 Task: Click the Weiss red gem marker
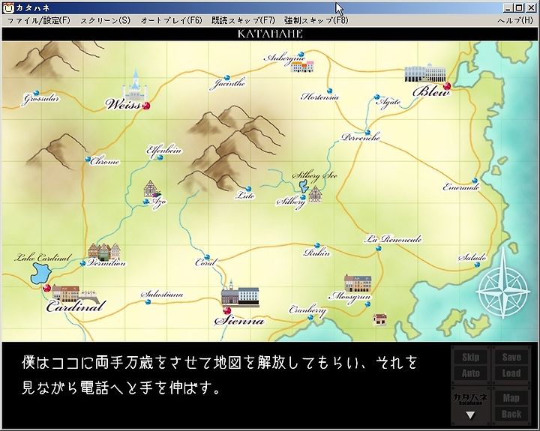coord(146,106)
